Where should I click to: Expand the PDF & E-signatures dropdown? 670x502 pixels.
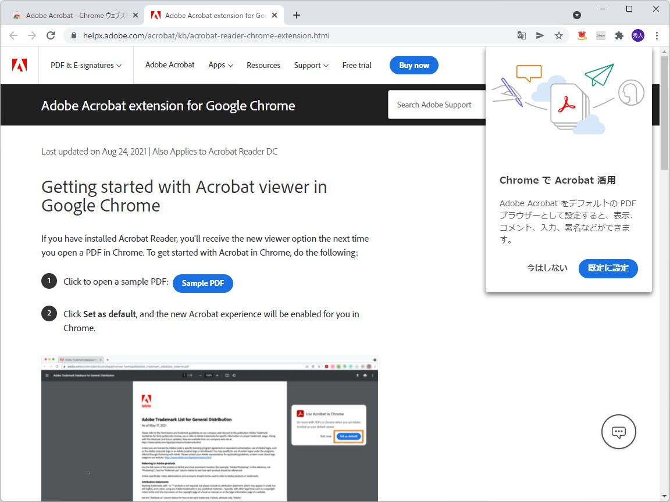(85, 65)
